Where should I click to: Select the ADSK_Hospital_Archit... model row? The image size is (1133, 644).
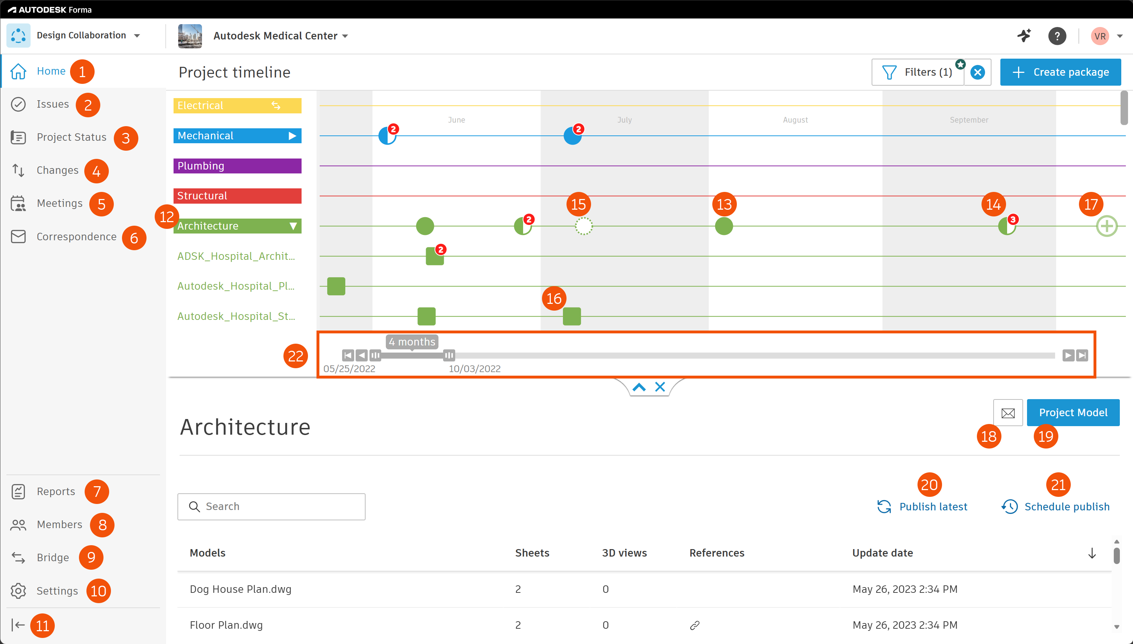point(236,256)
